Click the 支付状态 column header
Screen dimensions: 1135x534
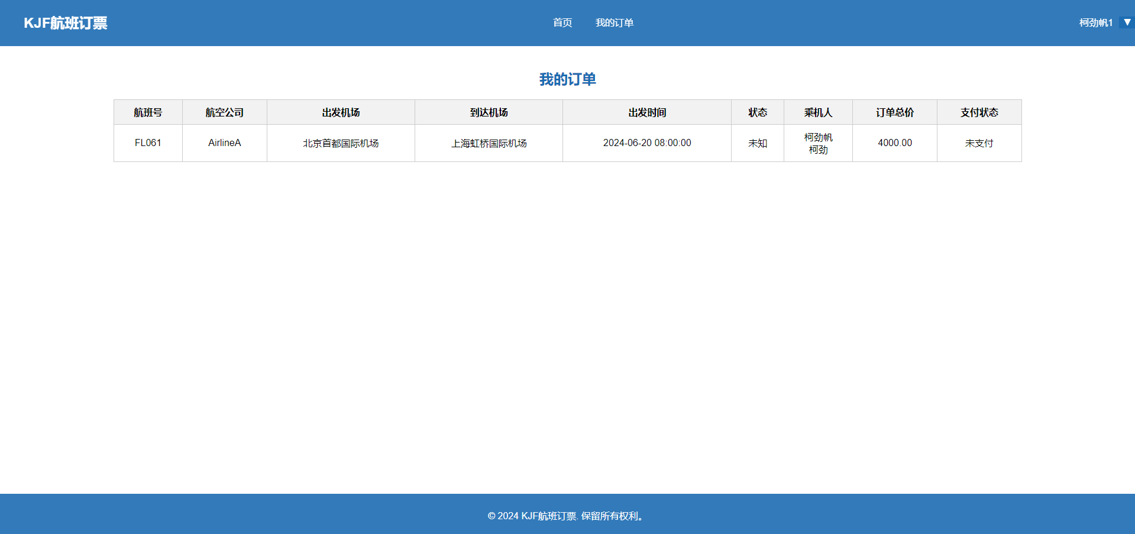tap(979, 112)
